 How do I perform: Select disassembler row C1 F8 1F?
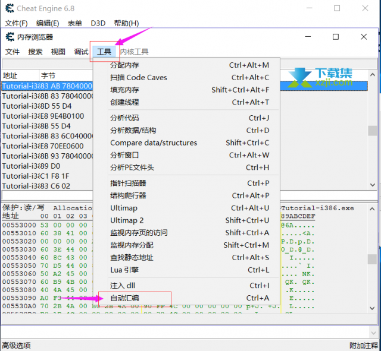[x=47, y=176]
